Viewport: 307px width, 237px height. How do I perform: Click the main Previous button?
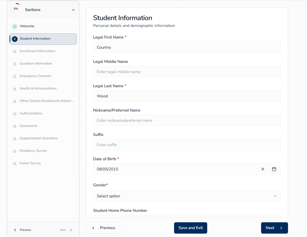[103, 228]
